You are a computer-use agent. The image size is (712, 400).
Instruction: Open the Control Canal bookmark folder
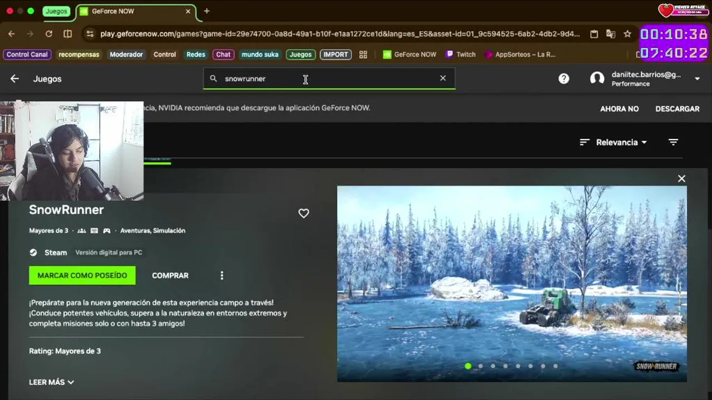27,54
